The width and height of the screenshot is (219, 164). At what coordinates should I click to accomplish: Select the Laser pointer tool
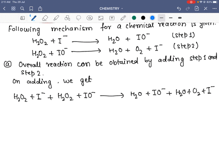pyautogui.click(x=123, y=18)
